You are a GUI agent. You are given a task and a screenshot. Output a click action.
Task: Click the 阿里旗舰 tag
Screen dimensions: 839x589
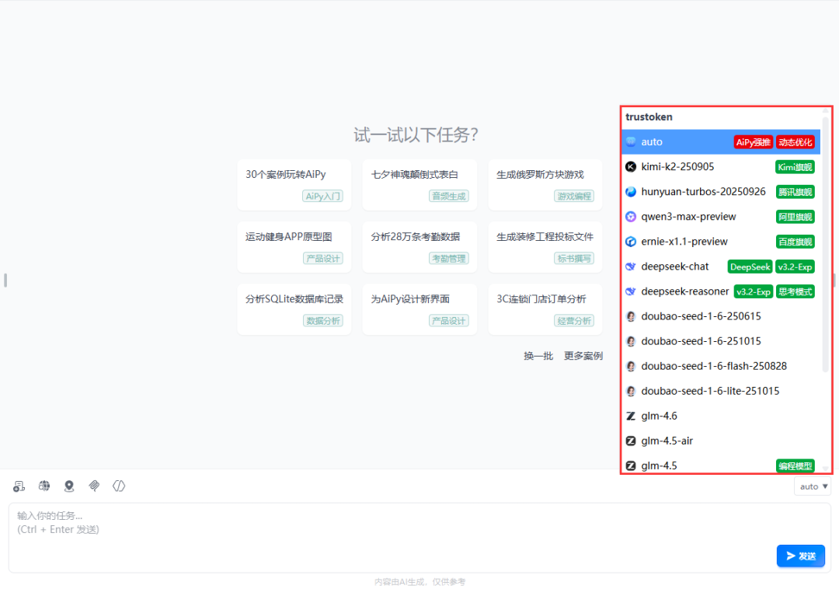click(x=795, y=217)
